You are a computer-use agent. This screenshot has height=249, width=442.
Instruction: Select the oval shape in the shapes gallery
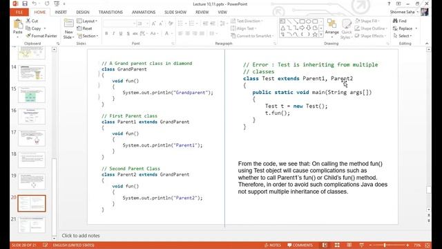(x=309, y=21)
